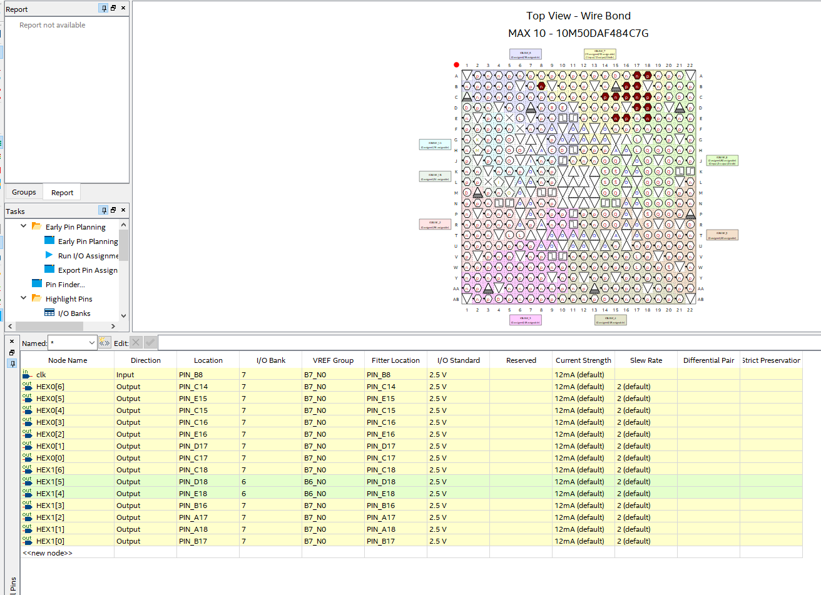Sort by VREF Group column header
This screenshot has height=595, width=821.
tap(334, 360)
